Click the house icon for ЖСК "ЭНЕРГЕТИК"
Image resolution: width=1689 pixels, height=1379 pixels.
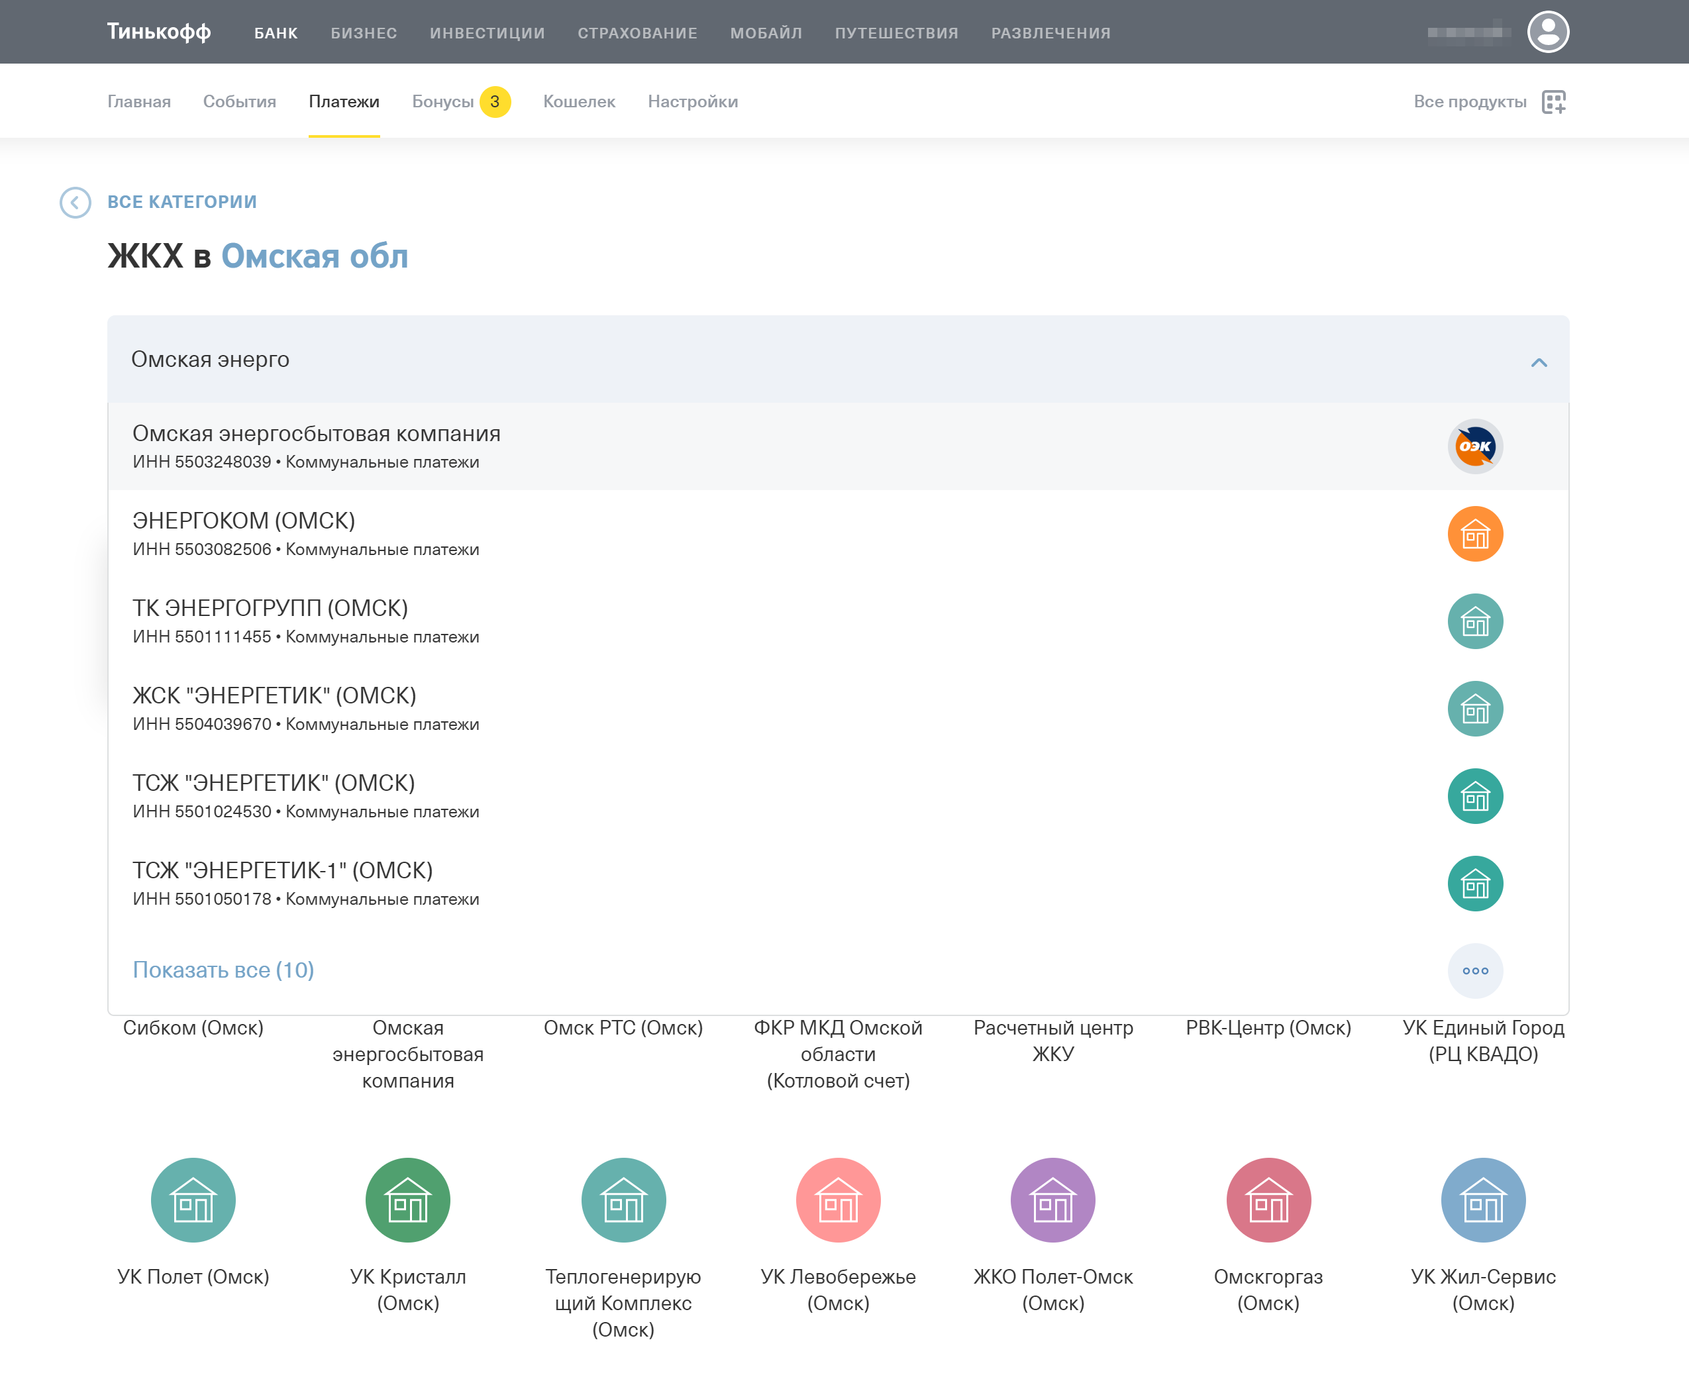pyautogui.click(x=1475, y=709)
